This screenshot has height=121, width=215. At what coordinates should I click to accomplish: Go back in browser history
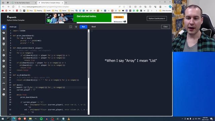point(3,7)
